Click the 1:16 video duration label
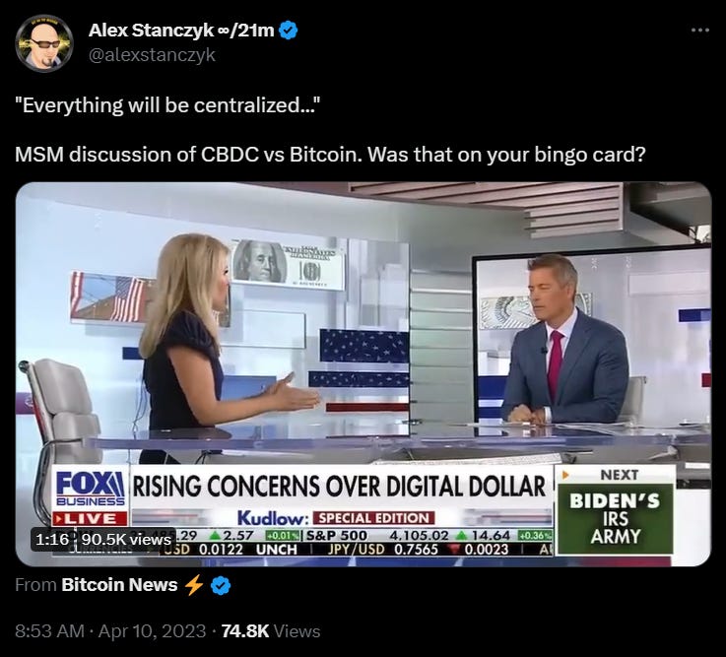 52,539
